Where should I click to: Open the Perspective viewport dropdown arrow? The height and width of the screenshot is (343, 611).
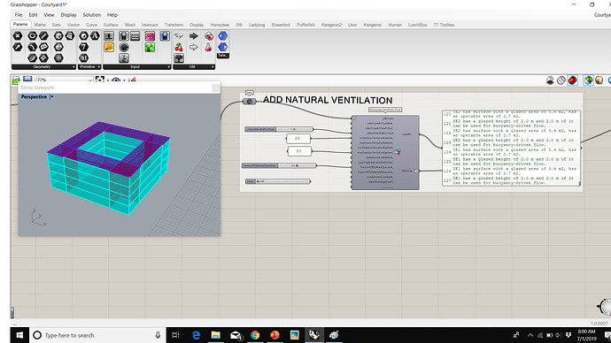(x=52, y=97)
